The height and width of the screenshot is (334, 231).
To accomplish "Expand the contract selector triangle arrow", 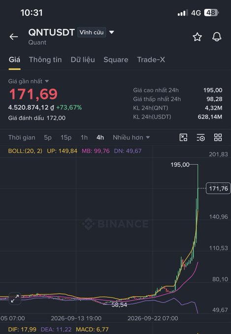I will coord(111,32).
